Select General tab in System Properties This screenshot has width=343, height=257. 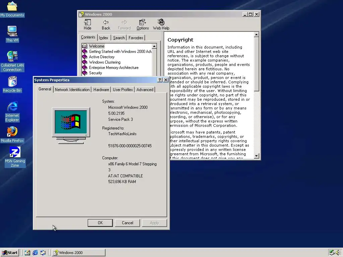pyautogui.click(x=45, y=89)
